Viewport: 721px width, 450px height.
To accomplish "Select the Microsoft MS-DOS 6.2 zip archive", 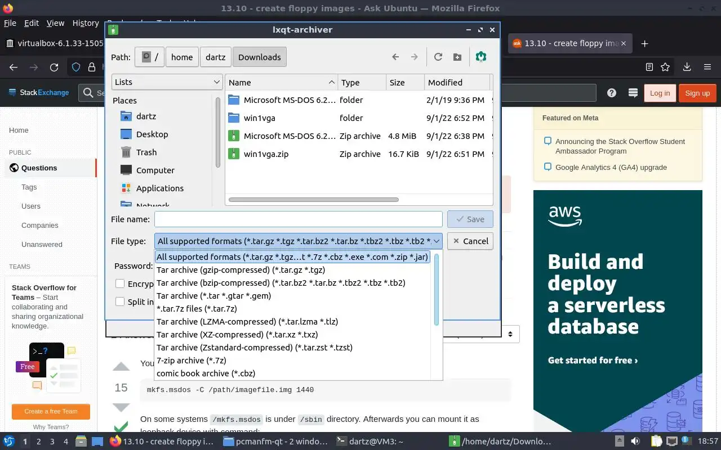I will 358,136.
